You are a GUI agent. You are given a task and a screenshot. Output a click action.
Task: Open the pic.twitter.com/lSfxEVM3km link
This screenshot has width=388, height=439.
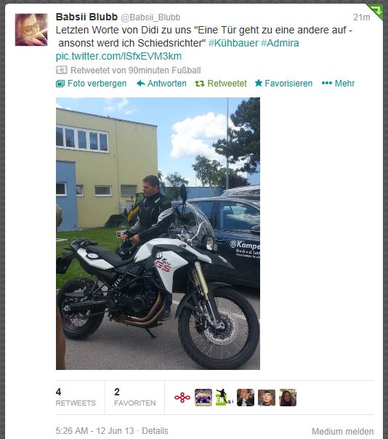pos(118,56)
